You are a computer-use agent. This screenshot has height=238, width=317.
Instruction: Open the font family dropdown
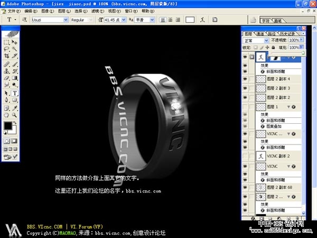pos(66,20)
